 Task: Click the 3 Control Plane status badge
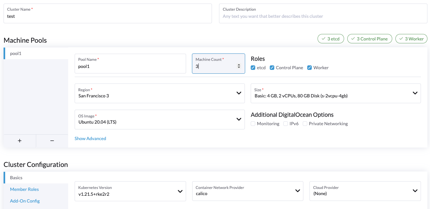point(370,38)
